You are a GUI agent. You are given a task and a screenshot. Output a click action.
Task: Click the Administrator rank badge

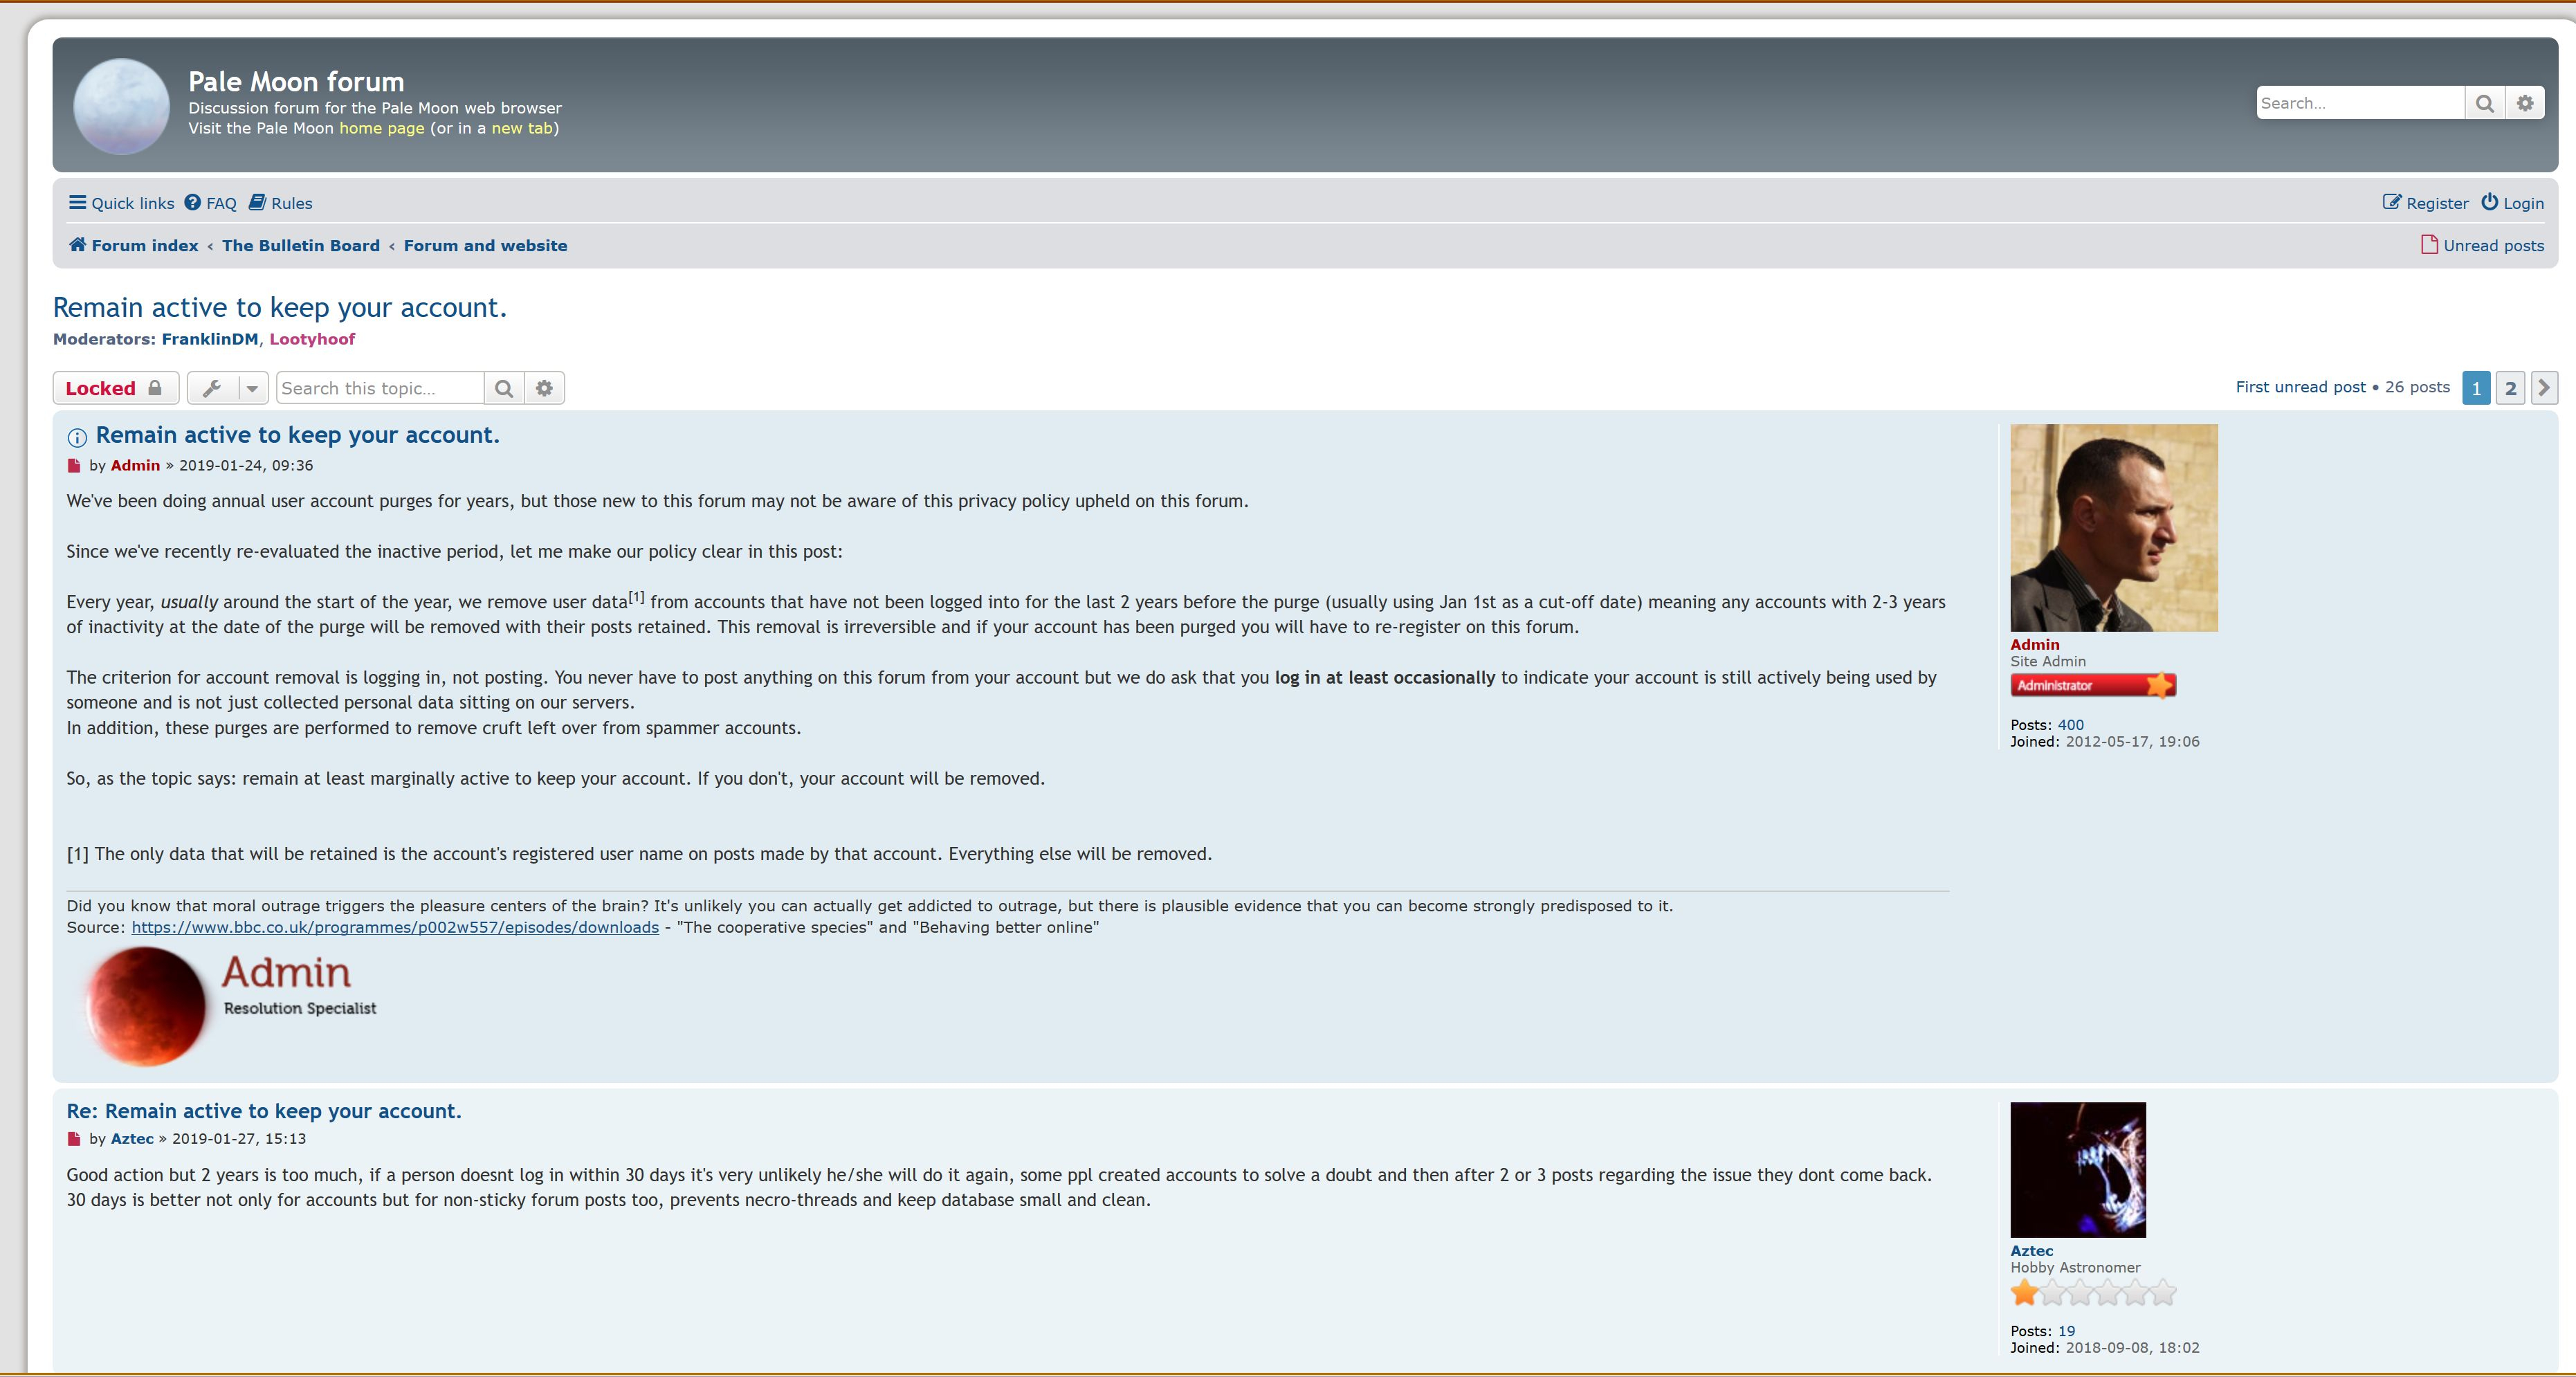click(x=2093, y=685)
